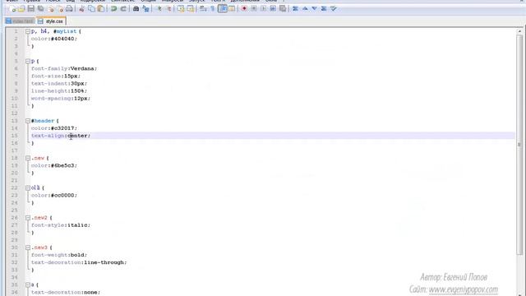Image resolution: width=526 pixels, height=296 pixels.
Task: Click 'text-decoration:line-through;' text
Action: coord(79,262)
